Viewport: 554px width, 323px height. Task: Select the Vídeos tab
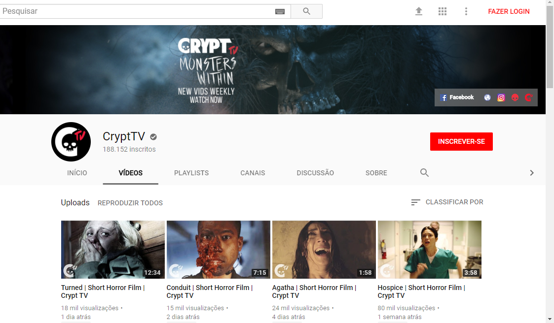tap(131, 173)
